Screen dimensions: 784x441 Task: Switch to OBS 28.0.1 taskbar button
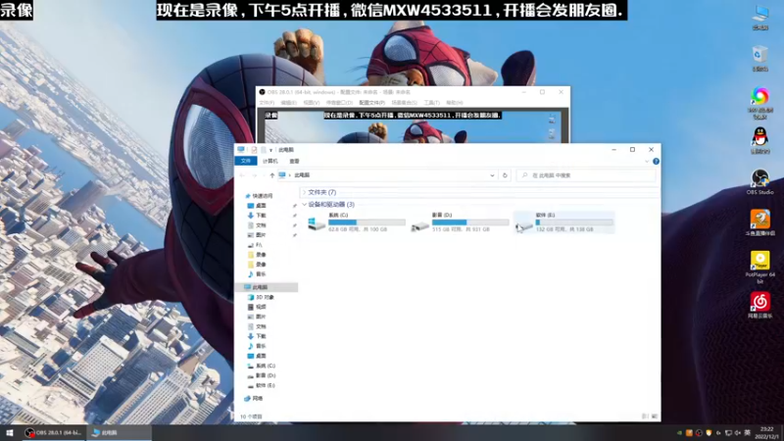54,433
